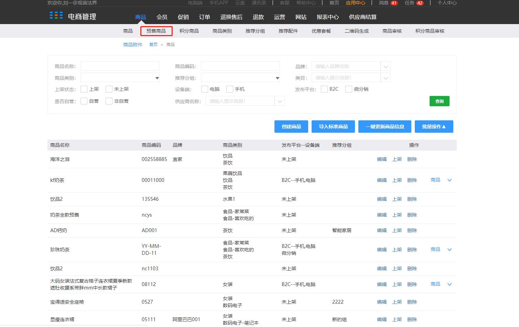This screenshot has height=327, width=519.
Task: Open the 商品类别 dropdown
Action: click(x=120, y=78)
